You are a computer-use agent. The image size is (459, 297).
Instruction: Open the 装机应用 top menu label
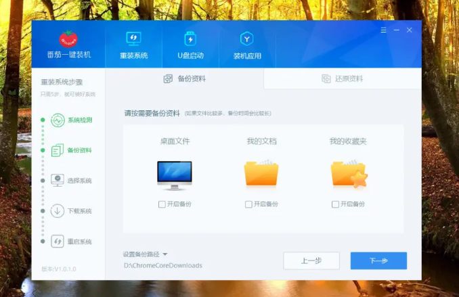(247, 56)
